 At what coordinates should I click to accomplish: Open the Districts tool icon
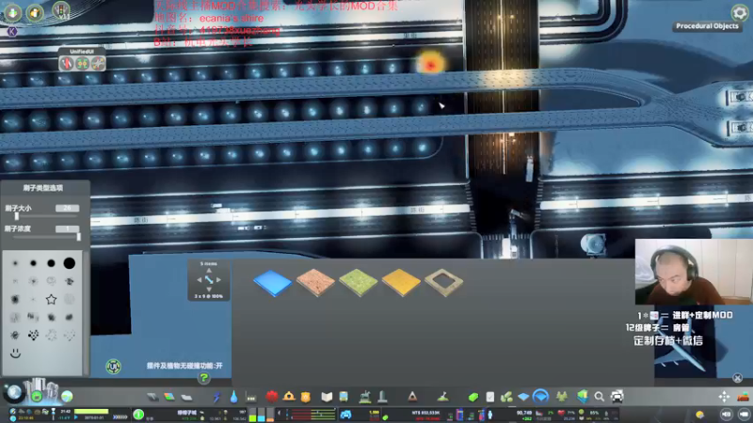tap(186, 397)
